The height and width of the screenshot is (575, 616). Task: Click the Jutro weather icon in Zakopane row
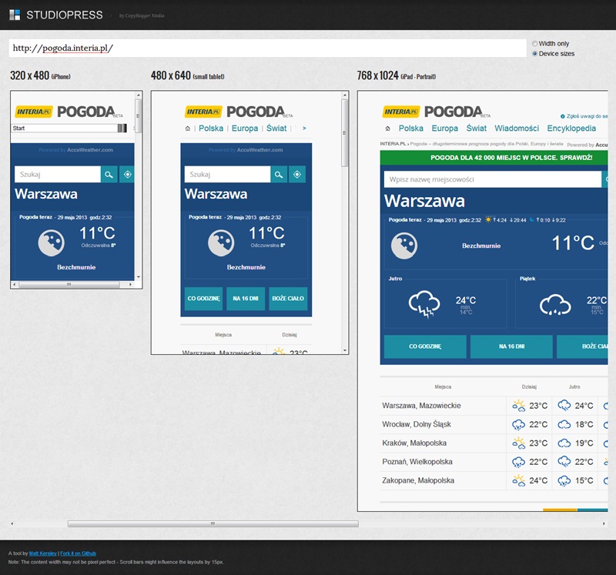pos(564,480)
